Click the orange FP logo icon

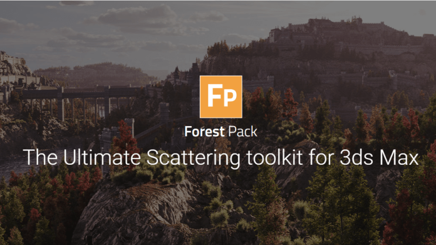tap(221, 97)
